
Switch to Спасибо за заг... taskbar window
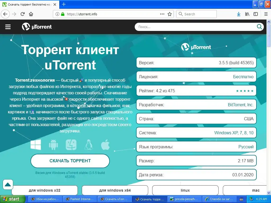pos(219,199)
